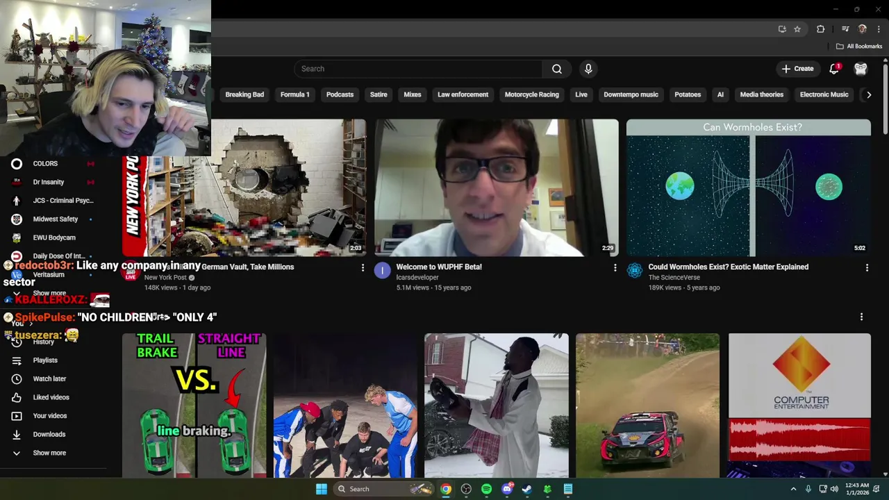Open the YouTube account avatar menu
The image size is (889, 500).
[x=861, y=69]
